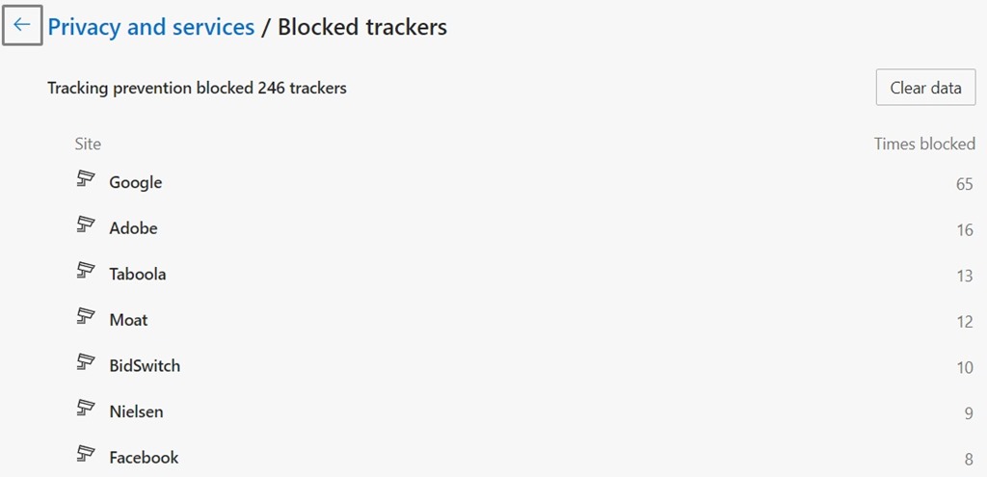Select the tracker icon next to Taboola
This screenshot has width=987, height=477.
pyautogui.click(x=87, y=270)
